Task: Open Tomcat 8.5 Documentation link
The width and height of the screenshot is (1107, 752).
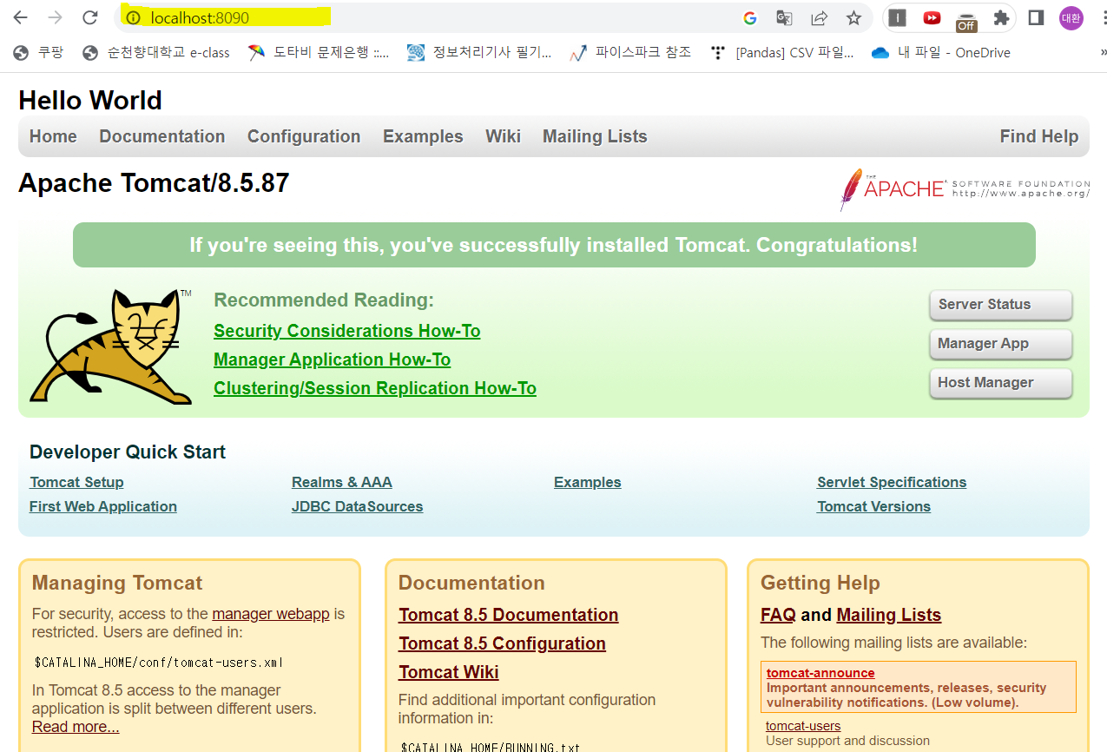Action: point(509,615)
